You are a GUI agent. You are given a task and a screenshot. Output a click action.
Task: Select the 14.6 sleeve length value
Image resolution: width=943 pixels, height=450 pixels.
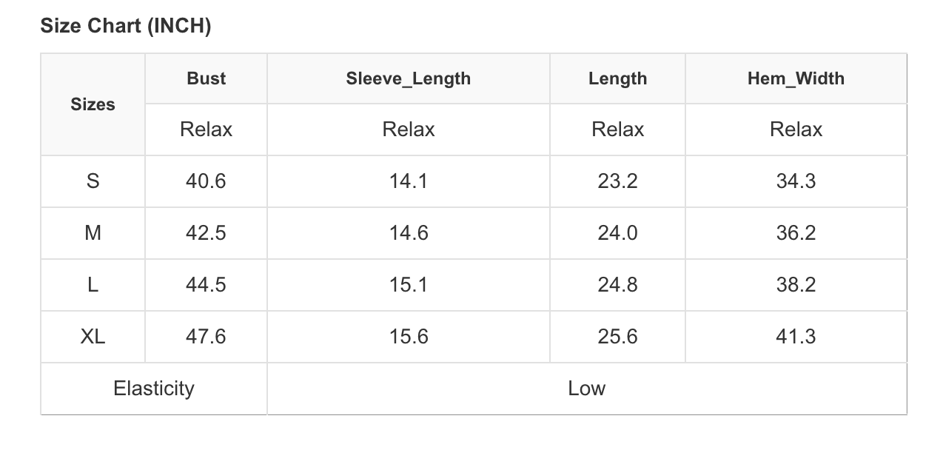click(x=408, y=233)
